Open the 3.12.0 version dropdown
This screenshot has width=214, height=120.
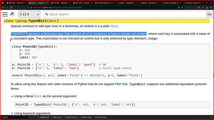[29, 14]
